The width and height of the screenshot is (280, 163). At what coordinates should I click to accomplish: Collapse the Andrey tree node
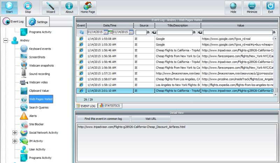[x=6, y=40]
